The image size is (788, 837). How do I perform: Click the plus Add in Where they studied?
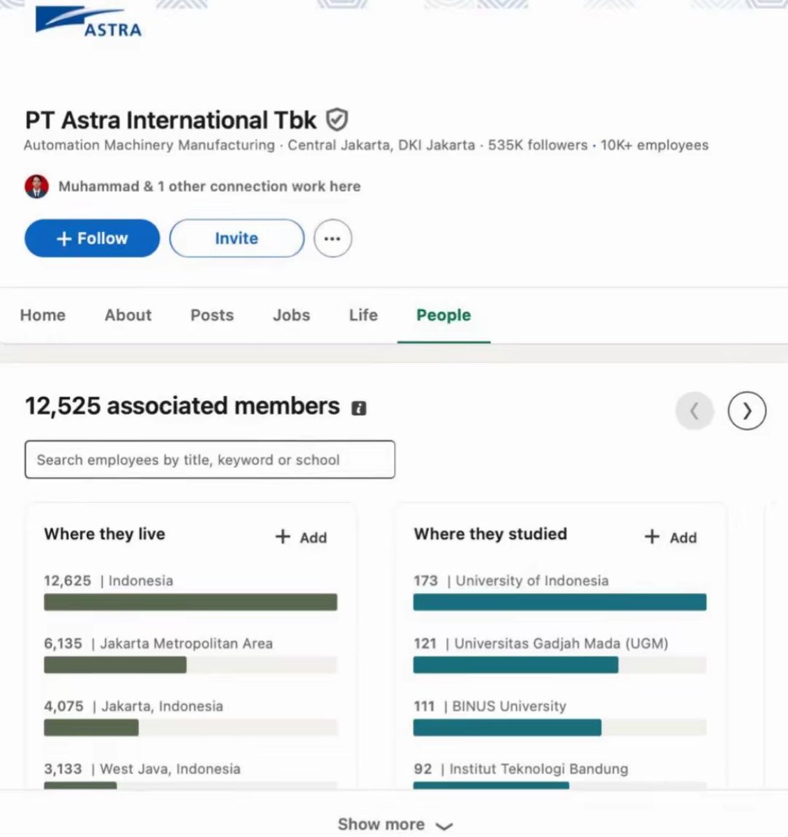(x=670, y=537)
